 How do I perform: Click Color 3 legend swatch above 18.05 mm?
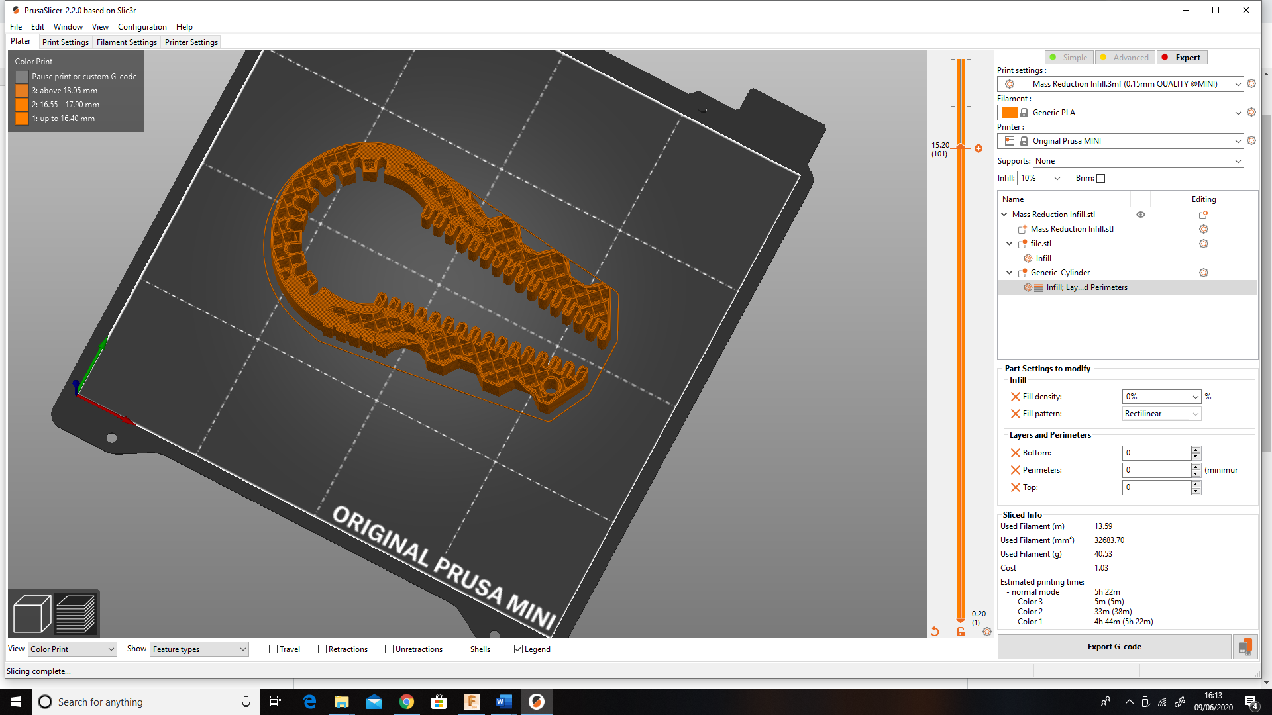point(22,91)
